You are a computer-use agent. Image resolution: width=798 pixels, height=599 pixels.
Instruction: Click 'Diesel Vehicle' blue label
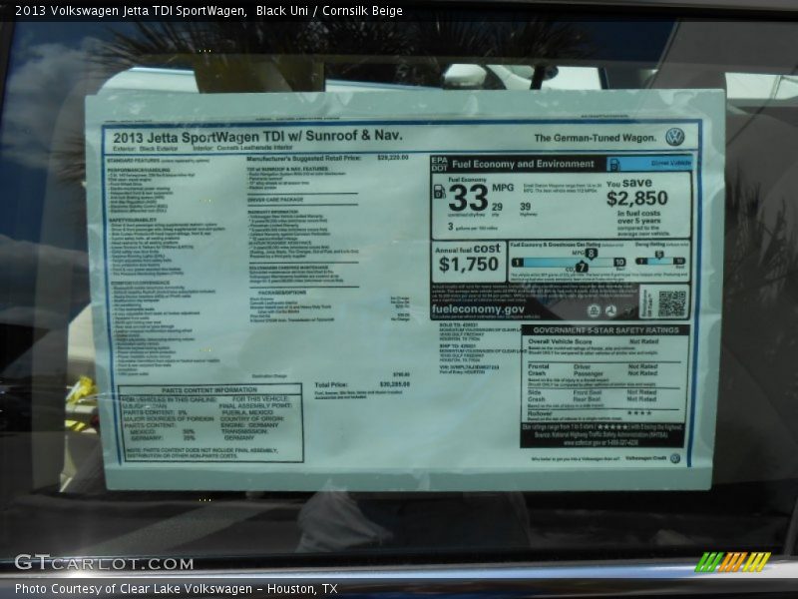[670, 163]
